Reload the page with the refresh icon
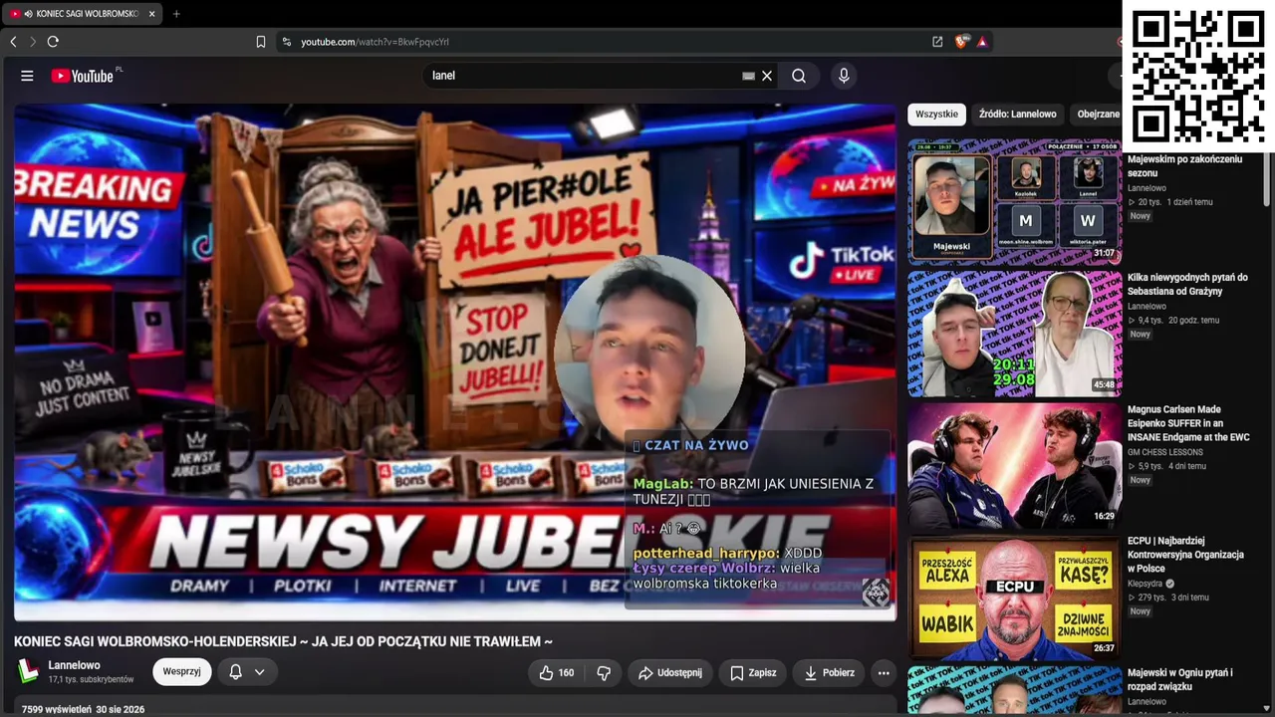 click(x=53, y=42)
